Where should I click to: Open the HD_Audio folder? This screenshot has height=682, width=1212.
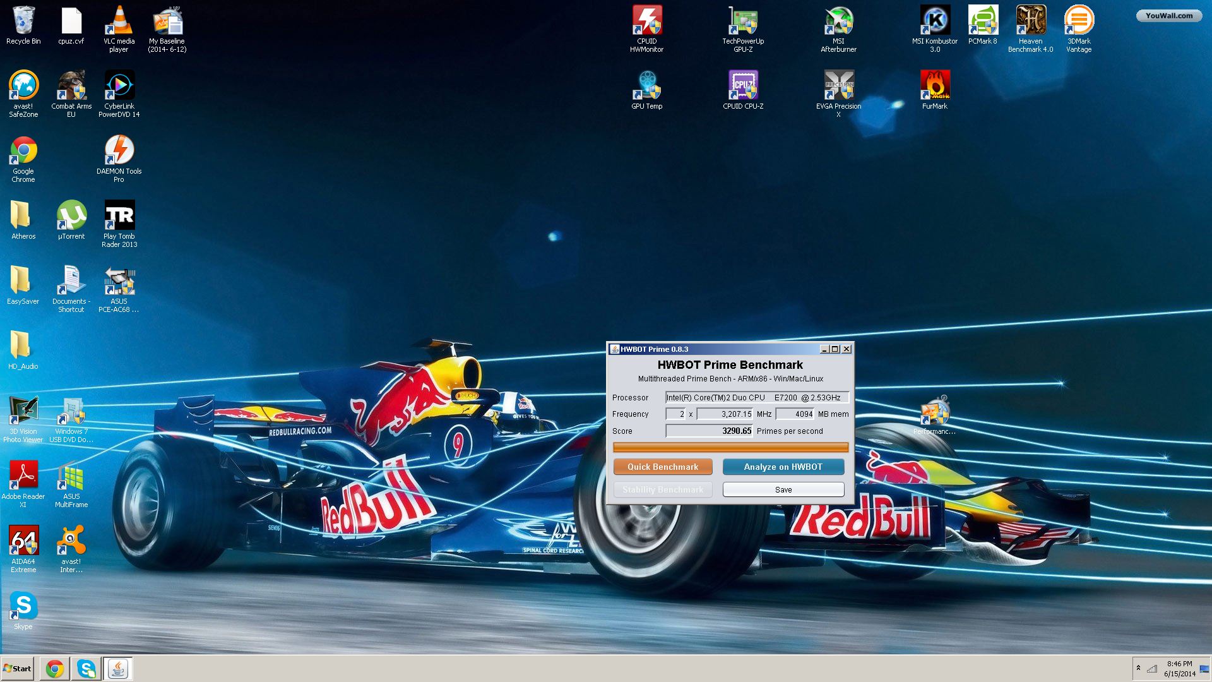pos(23,350)
